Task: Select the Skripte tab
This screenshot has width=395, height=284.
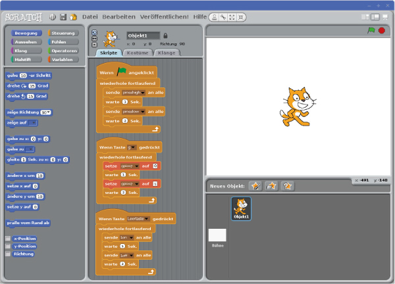Action: click(109, 53)
